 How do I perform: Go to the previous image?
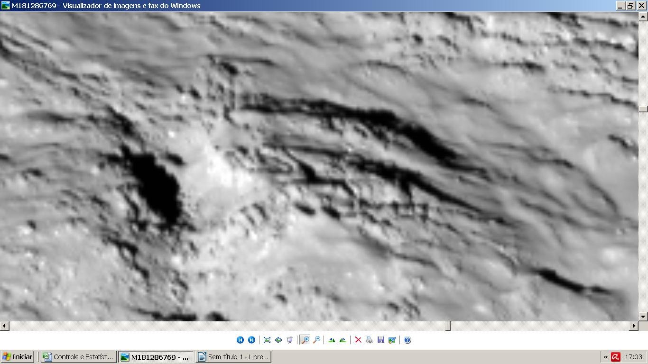pos(240,340)
